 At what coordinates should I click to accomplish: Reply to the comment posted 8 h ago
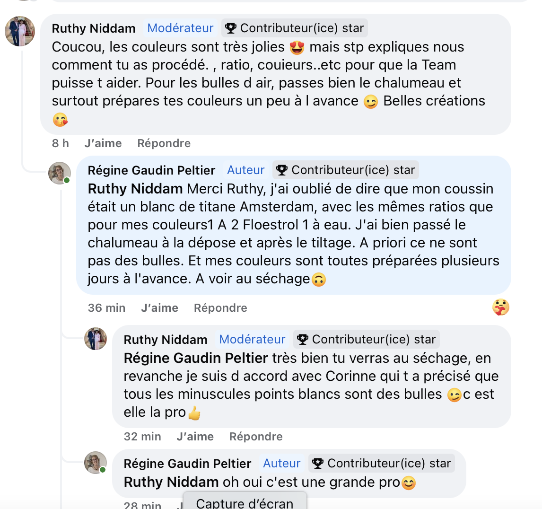tap(164, 143)
